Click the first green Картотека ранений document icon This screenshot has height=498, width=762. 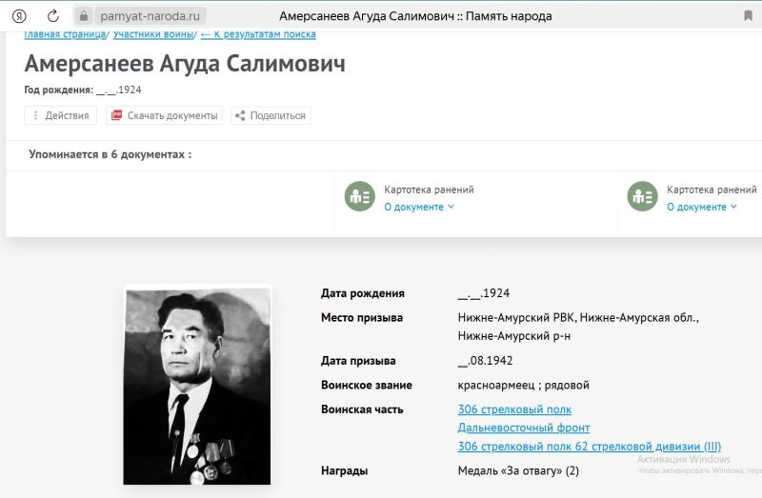click(359, 196)
